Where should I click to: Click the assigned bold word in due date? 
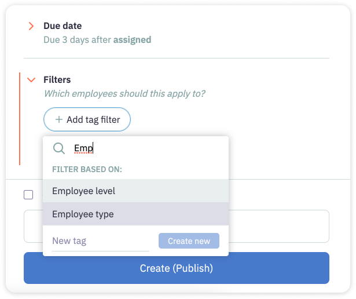pos(133,40)
